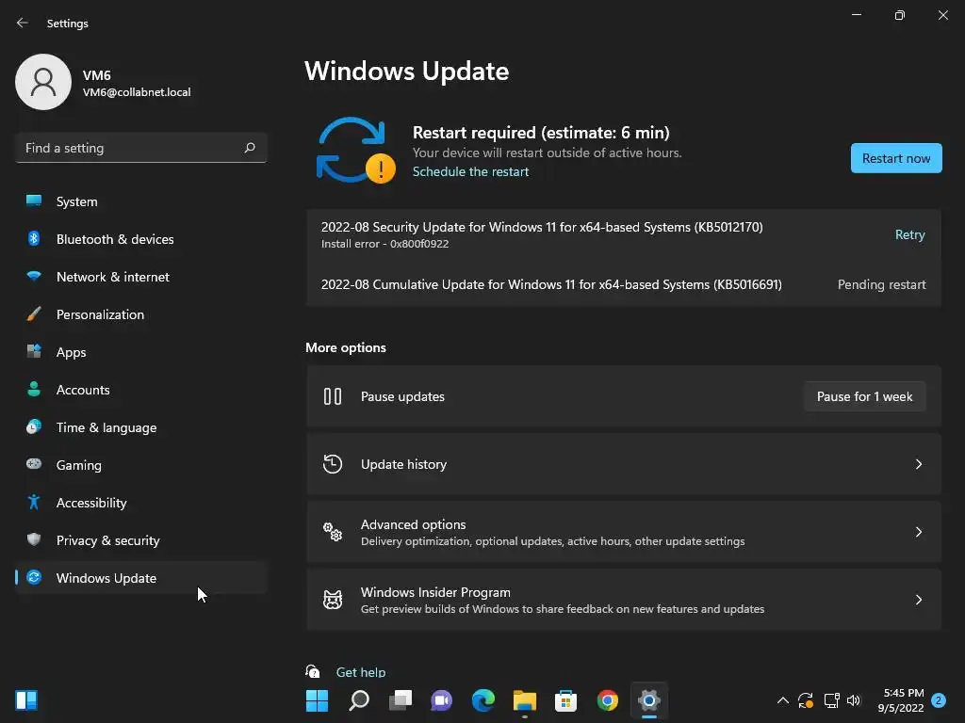Open the Start menu from taskbar

coord(317,700)
